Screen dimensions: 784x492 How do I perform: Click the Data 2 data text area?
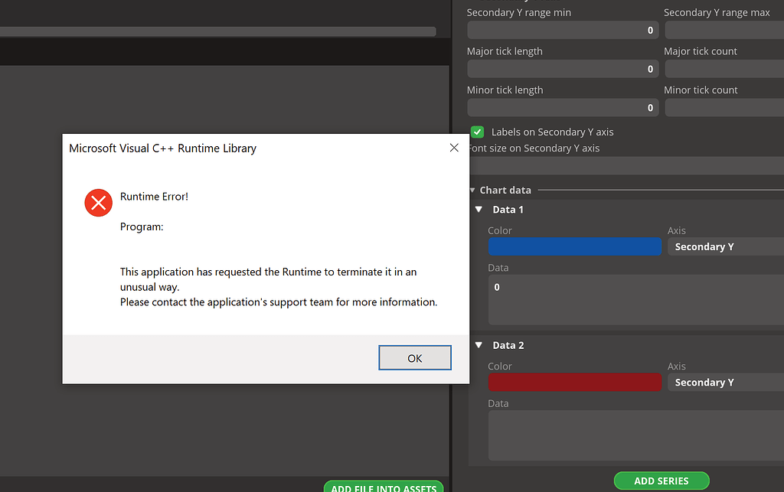pos(636,435)
